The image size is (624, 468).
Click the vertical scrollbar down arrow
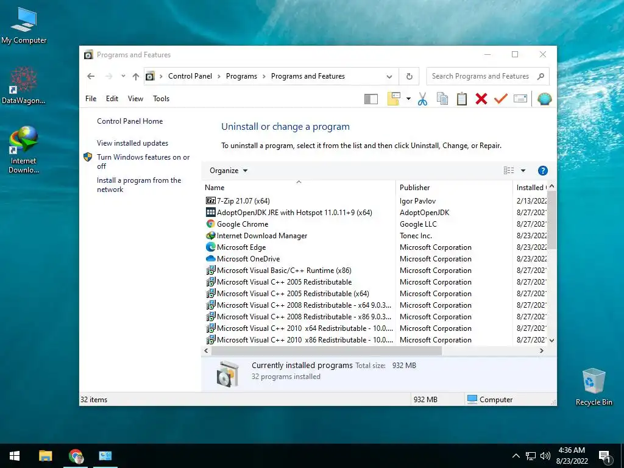click(x=551, y=340)
